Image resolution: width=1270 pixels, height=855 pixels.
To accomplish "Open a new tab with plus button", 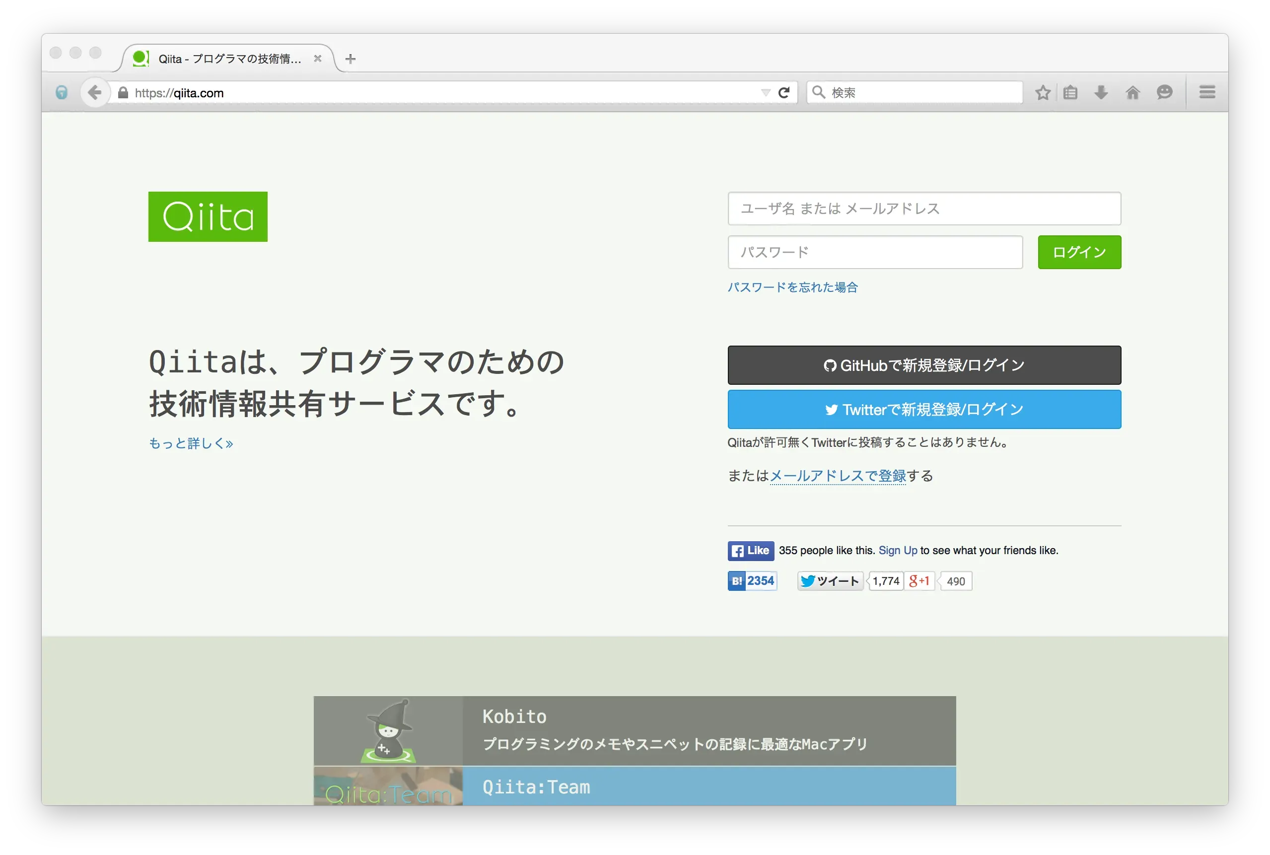I will click(351, 59).
